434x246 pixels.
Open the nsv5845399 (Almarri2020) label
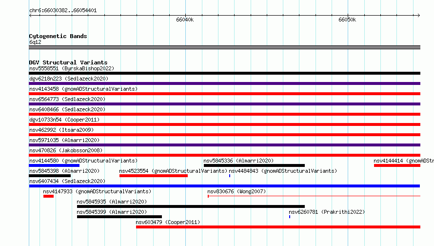click(112, 212)
